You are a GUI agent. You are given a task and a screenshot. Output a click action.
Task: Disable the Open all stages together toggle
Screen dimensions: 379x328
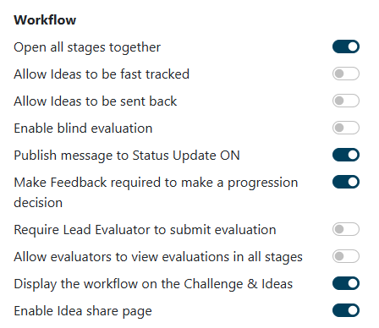coord(346,46)
